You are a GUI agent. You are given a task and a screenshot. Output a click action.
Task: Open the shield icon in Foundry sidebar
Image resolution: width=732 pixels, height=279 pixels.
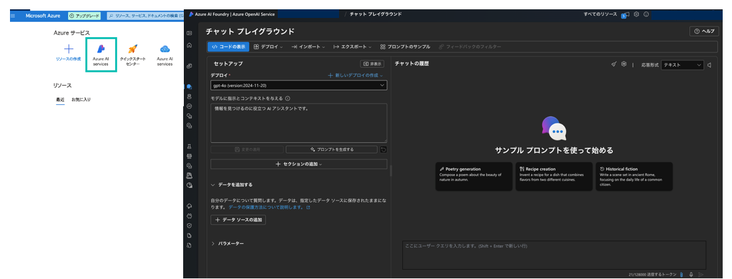tap(189, 225)
